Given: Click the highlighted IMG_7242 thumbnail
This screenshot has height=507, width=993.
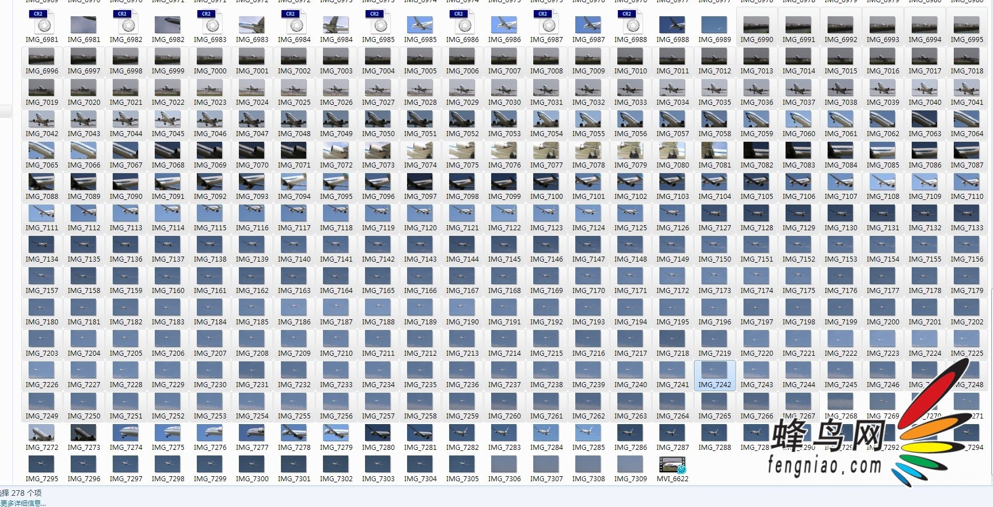Looking at the screenshot, I should [x=714, y=370].
